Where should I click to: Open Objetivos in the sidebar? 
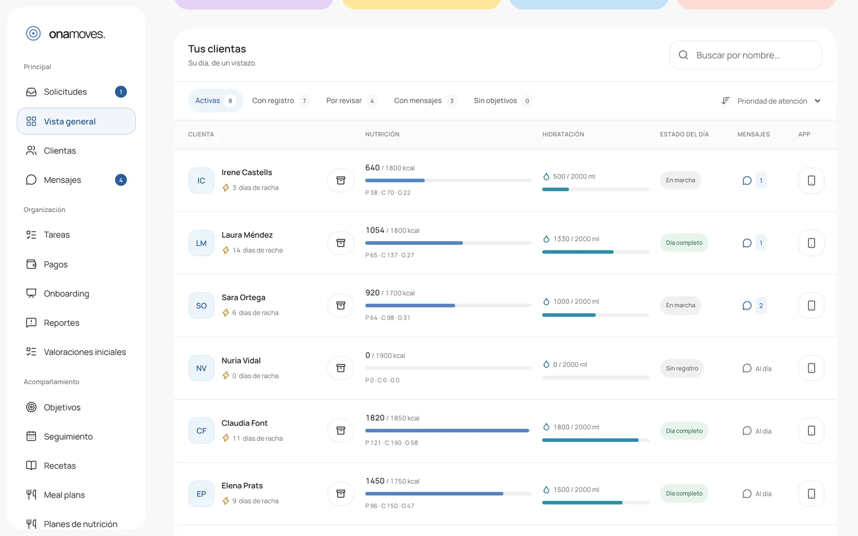[x=76, y=407]
